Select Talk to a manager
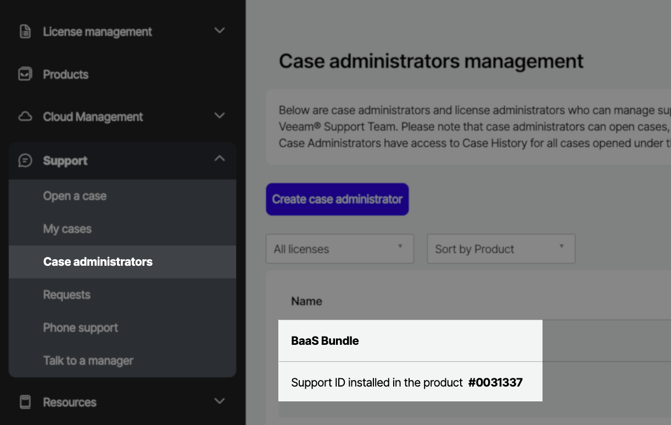Image resolution: width=671 pixels, height=425 pixels. pyautogui.click(x=88, y=361)
